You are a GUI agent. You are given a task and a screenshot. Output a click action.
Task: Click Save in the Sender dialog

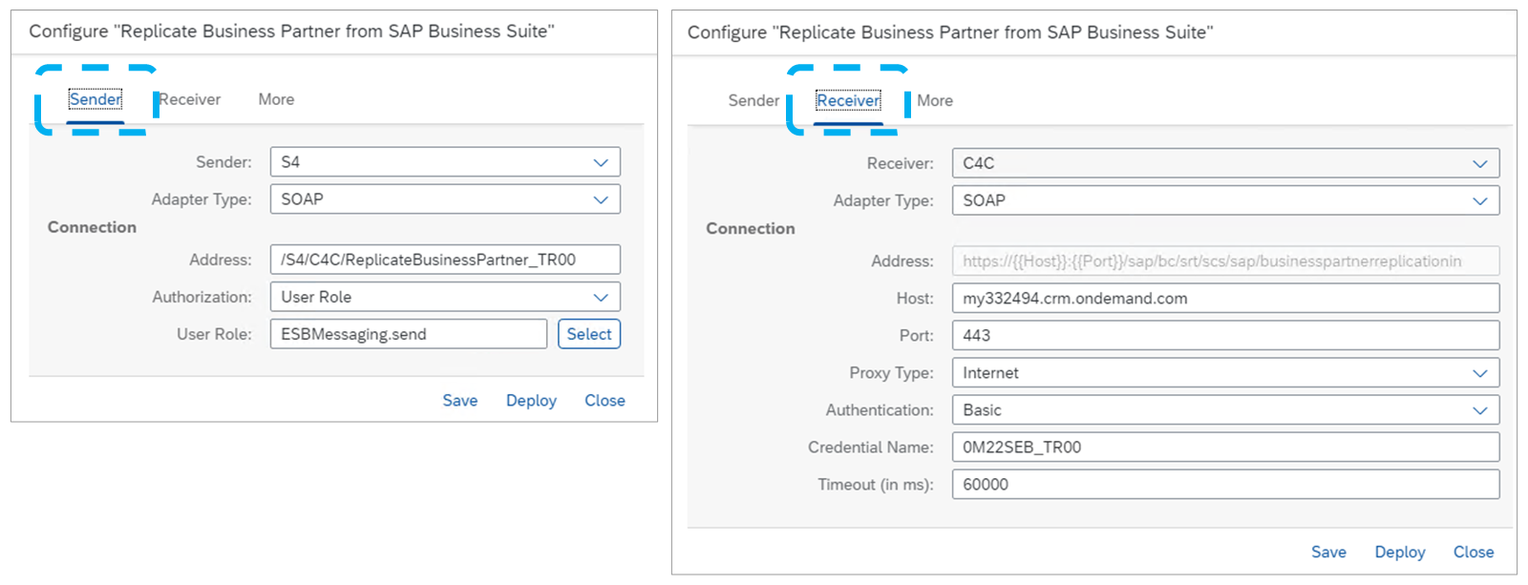pyautogui.click(x=460, y=401)
